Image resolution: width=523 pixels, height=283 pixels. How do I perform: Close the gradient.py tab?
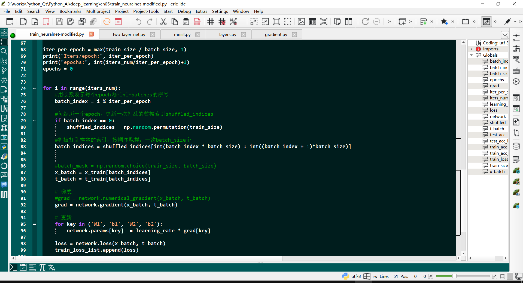click(x=294, y=35)
